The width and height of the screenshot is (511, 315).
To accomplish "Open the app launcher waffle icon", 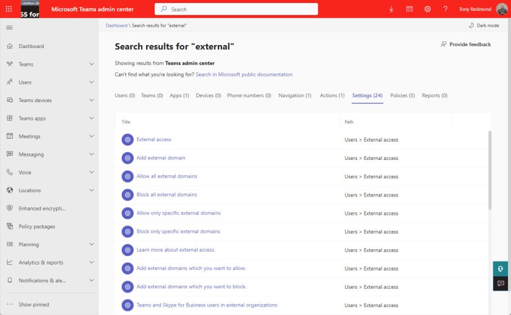I will pos(9,9).
